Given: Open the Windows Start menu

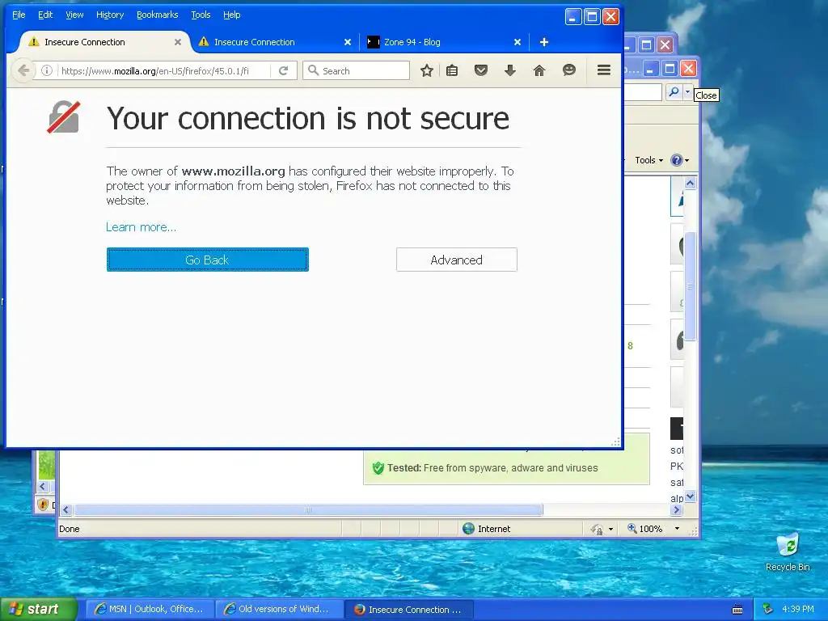Looking at the screenshot, I should pos(38,609).
